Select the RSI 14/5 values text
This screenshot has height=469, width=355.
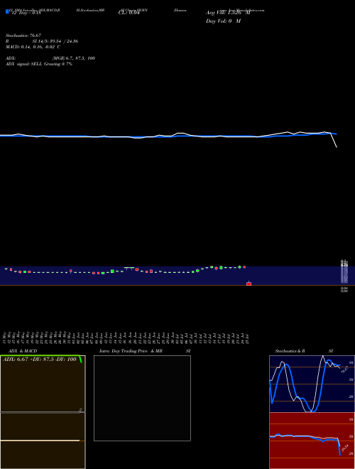(x=55, y=41)
